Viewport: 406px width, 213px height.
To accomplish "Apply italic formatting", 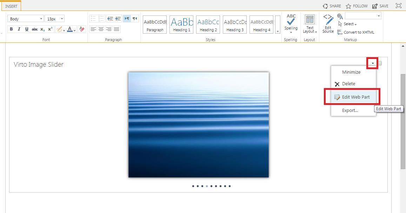I will [x=19, y=29].
